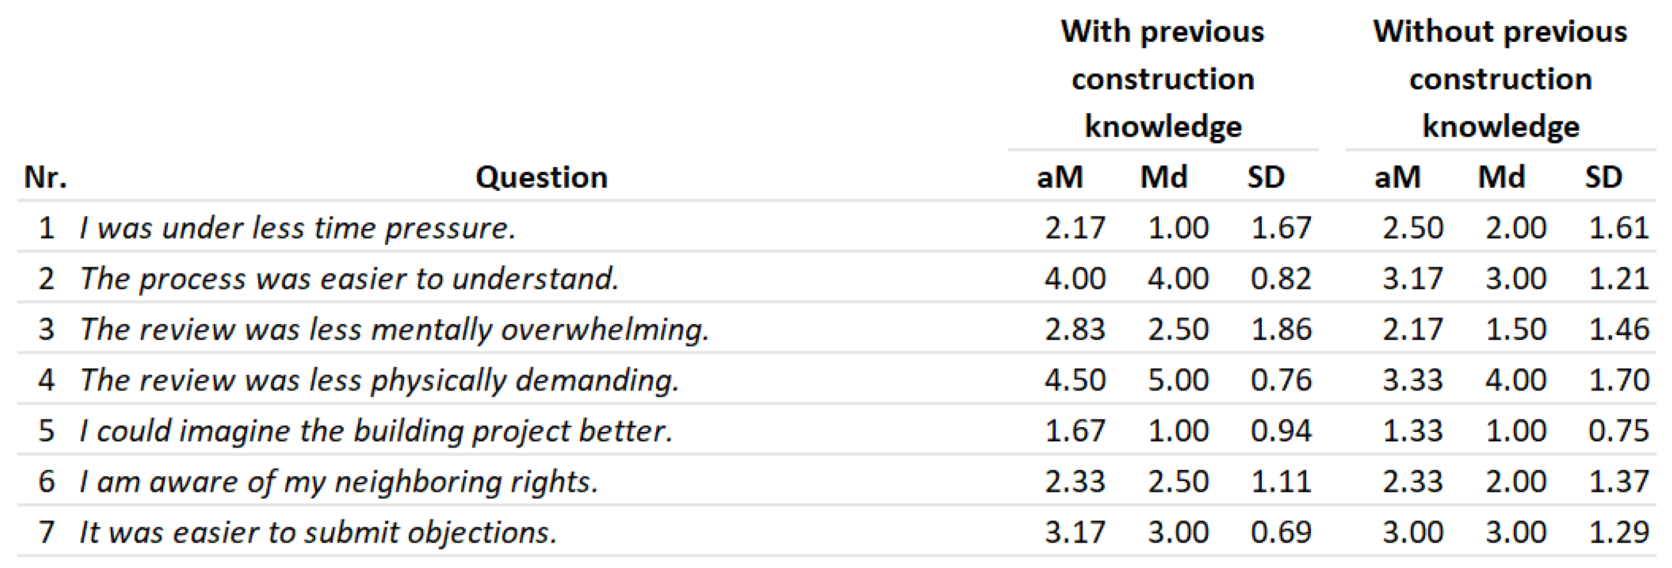Select 'The review was less mentally overwhelming.'

pyautogui.click(x=394, y=329)
